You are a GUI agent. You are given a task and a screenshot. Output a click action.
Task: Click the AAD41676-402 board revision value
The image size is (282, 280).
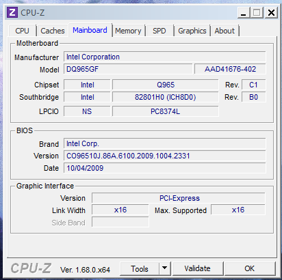(x=230, y=69)
